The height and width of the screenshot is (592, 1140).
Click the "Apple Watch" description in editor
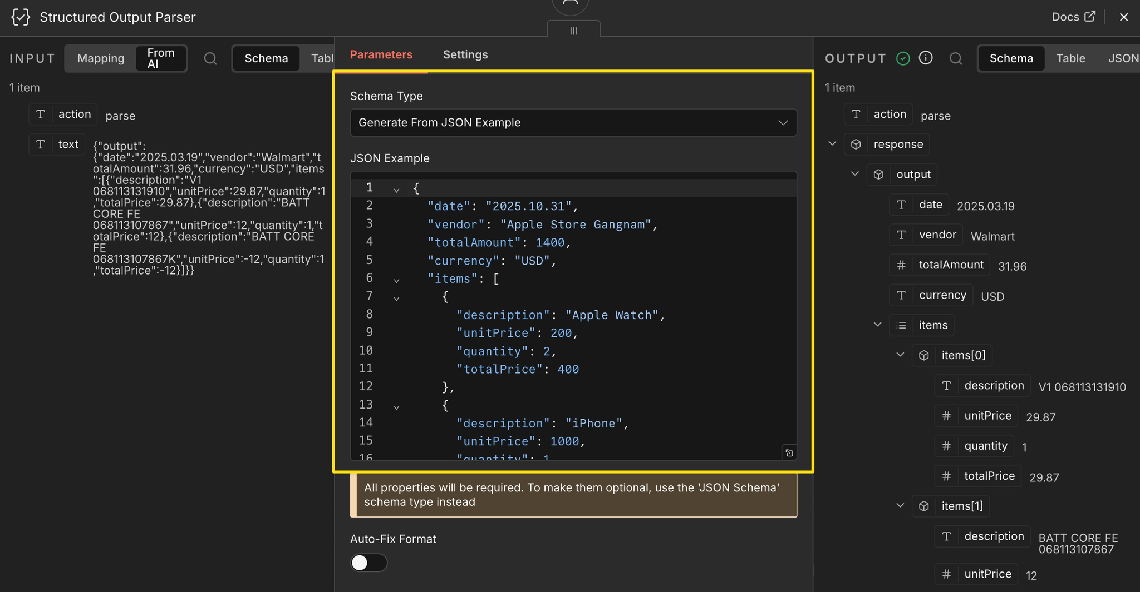pos(612,315)
